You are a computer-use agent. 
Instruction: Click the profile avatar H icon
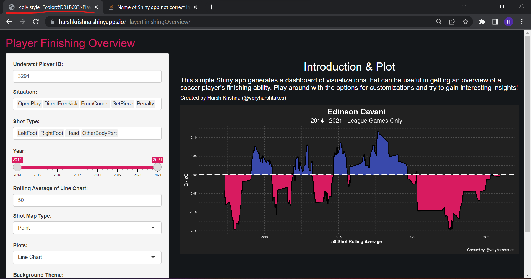click(509, 22)
